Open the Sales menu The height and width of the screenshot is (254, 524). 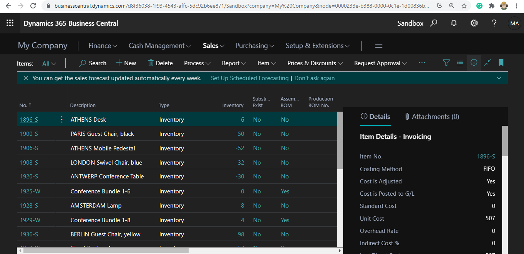pyautogui.click(x=211, y=45)
